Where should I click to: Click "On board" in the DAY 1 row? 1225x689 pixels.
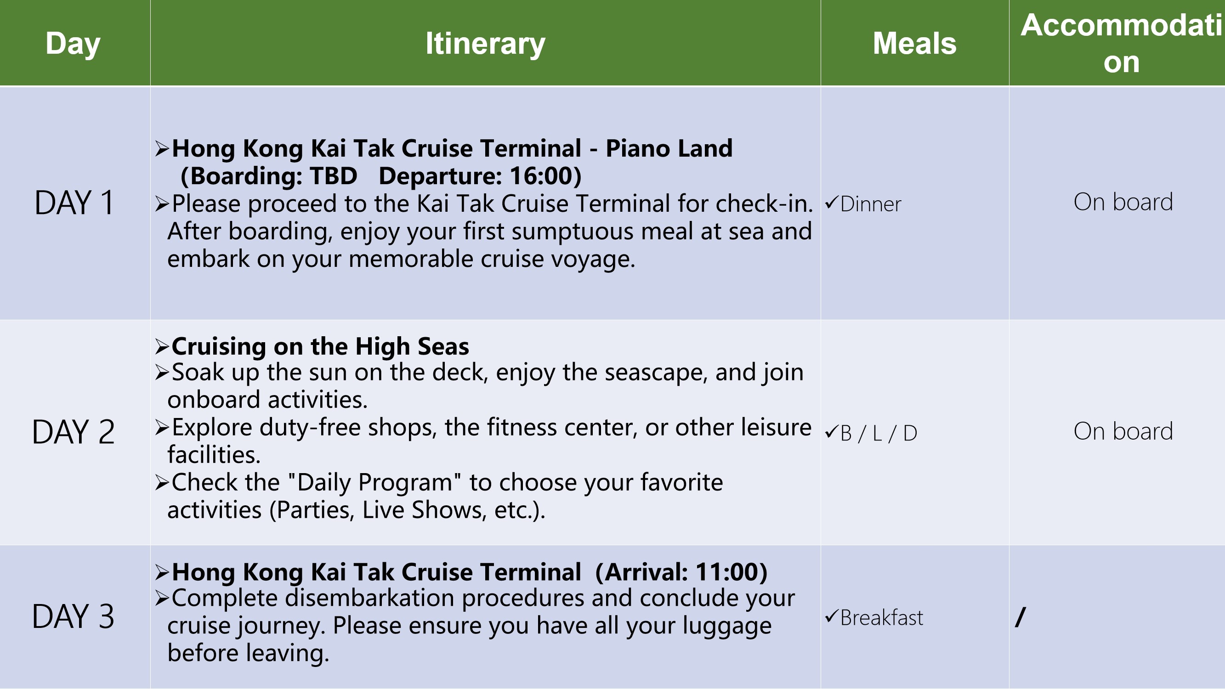coord(1123,203)
